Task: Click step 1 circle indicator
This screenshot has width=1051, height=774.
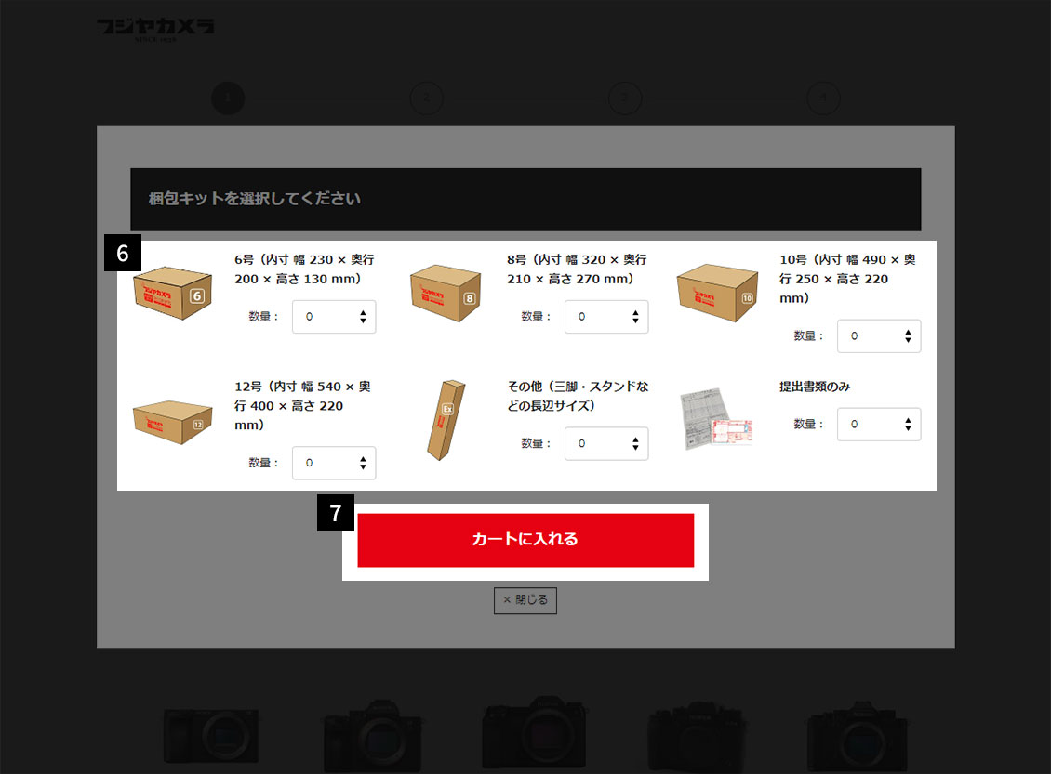Action: coord(228,98)
